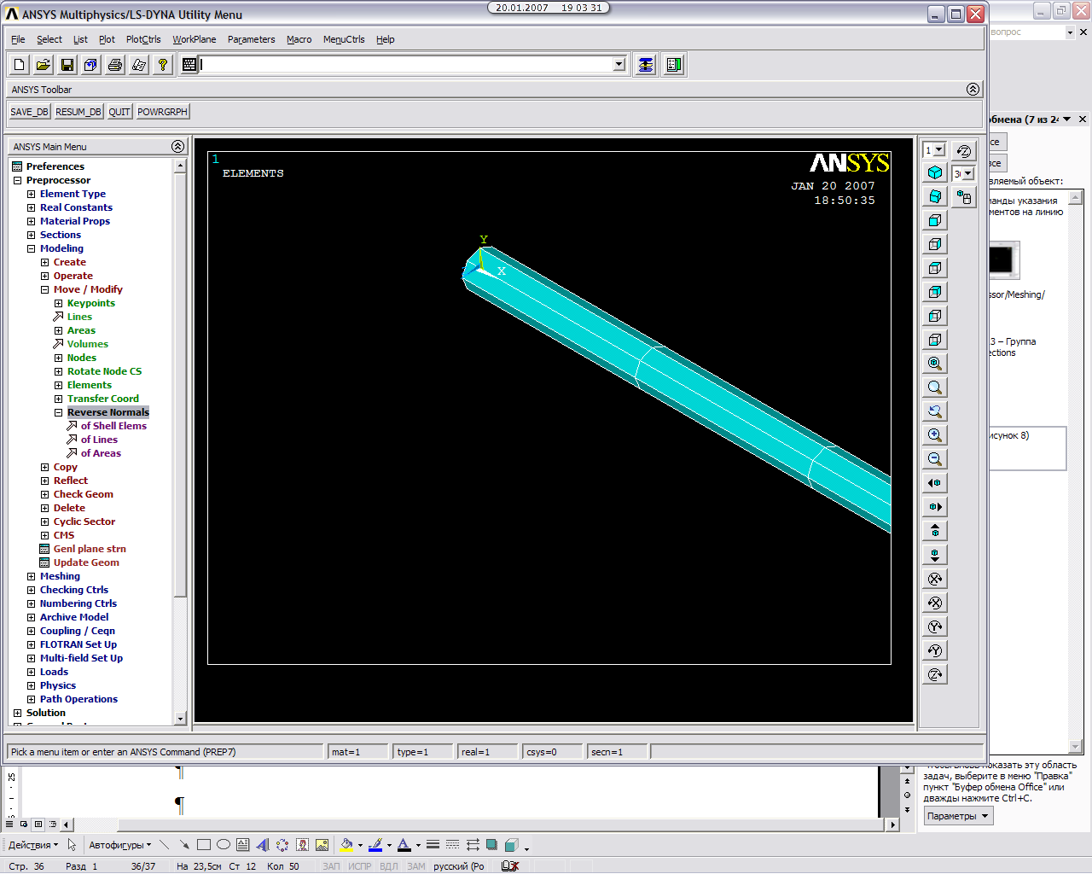Click the top Z-axis rotate icon
Image resolution: width=1092 pixels, height=874 pixels.
pyautogui.click(x=964, y=151)
